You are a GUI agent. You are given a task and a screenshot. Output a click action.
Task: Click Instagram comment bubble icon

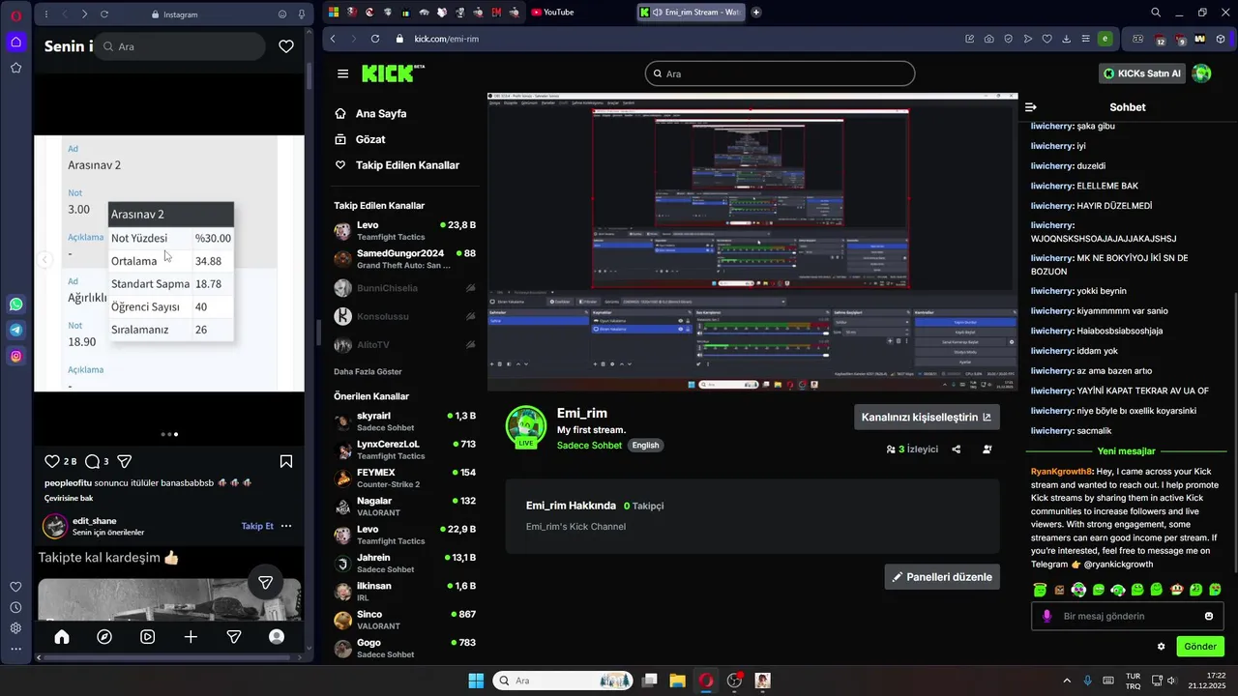[x=93, y=461]
